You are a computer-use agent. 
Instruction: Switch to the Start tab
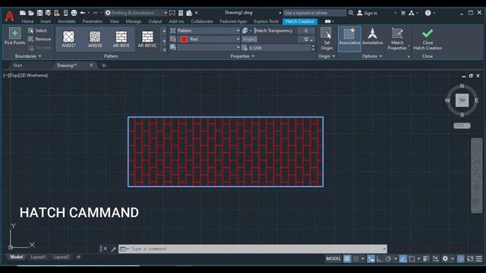[17, 65]
